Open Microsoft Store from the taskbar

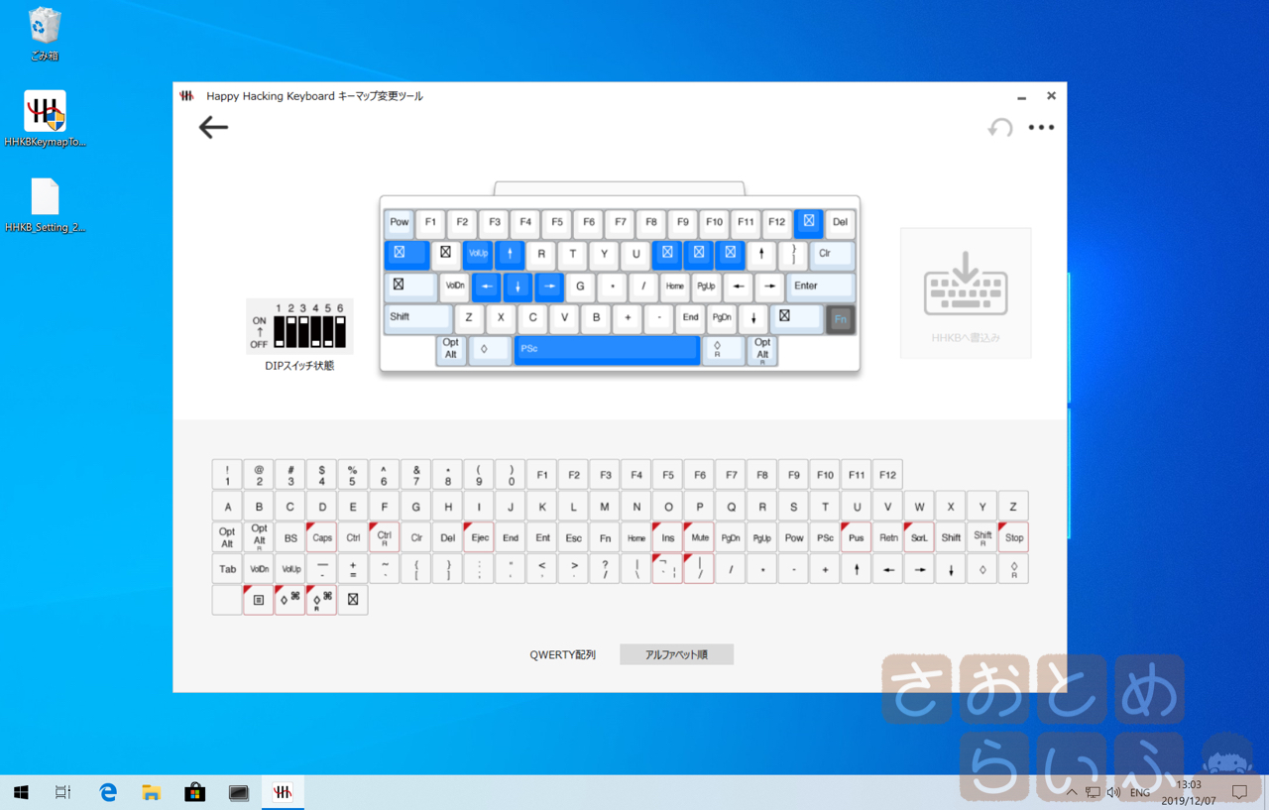pyautogui.click(x=194, y=792)
